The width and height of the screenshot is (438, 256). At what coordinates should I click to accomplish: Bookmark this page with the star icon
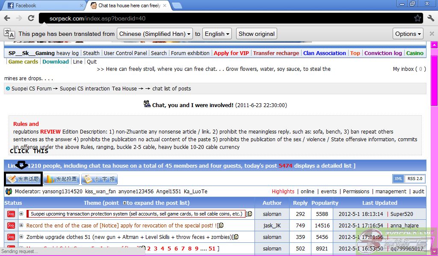click(417, 18)
